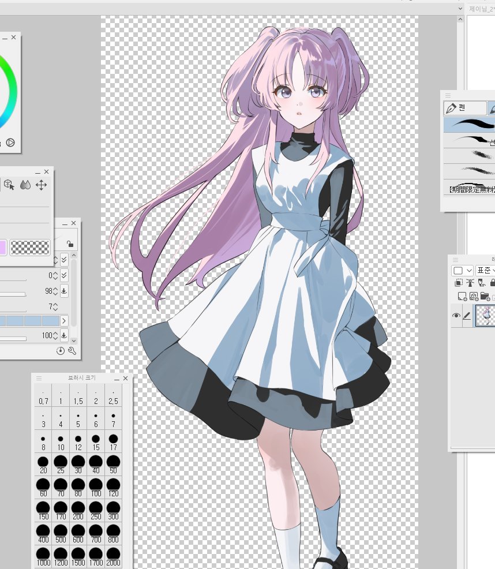Screen dimensions: 495x569
Task: Open the layer palette color dropdown
Action: coord(462,271)
